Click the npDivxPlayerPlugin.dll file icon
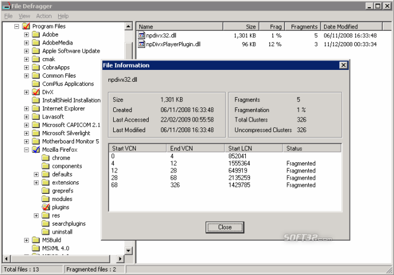Screen dimensions: 394x275 pyautogui.click(x=142, y=44)
